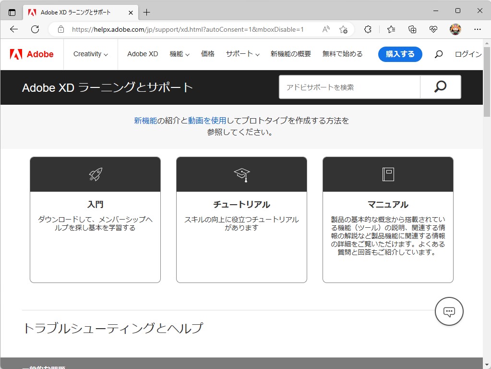Open the 新機能 link
491x369 pixels.
[146, 121]
